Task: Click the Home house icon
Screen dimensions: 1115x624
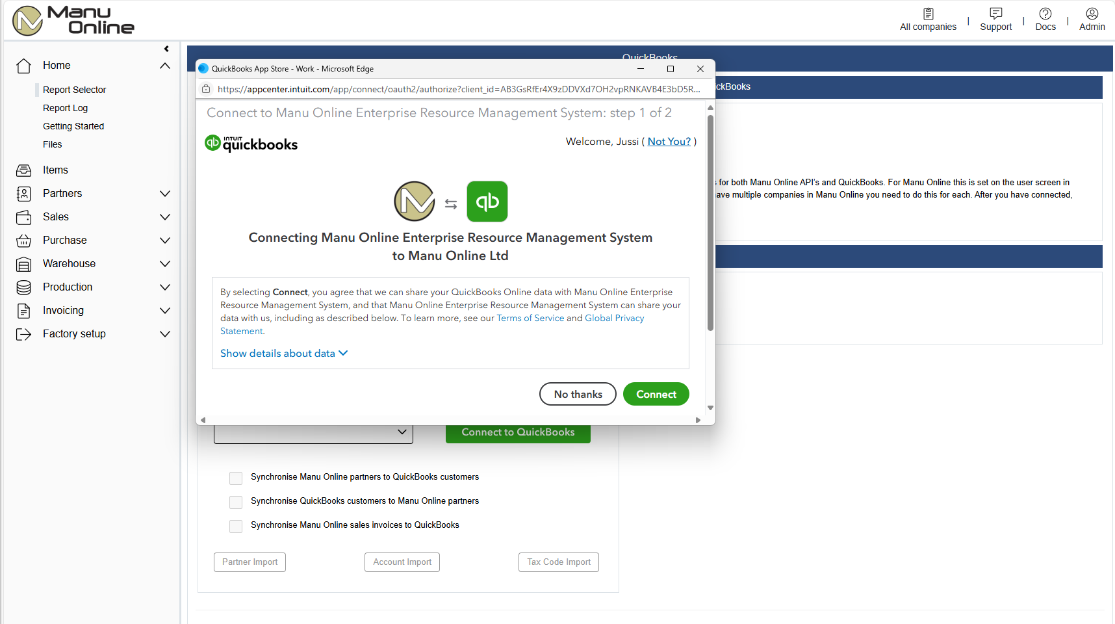Action: click(x=24, y=66)
